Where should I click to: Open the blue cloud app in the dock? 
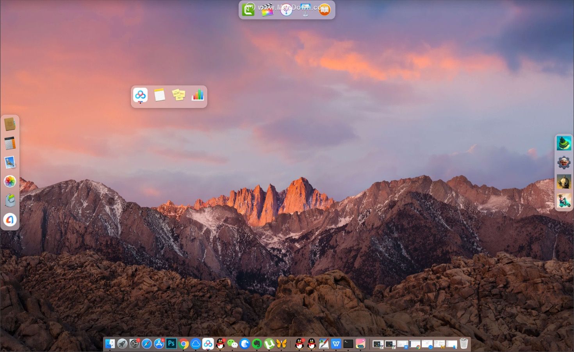click(196, 343)
